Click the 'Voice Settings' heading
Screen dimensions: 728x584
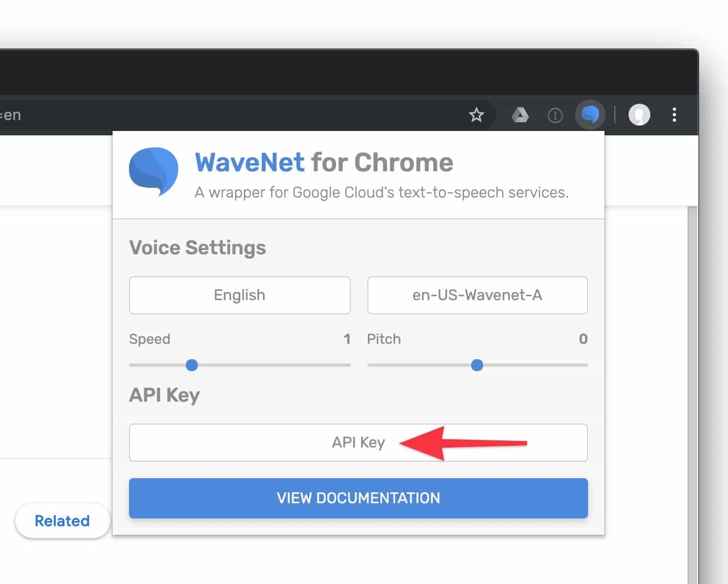click(x=197, y=248)
